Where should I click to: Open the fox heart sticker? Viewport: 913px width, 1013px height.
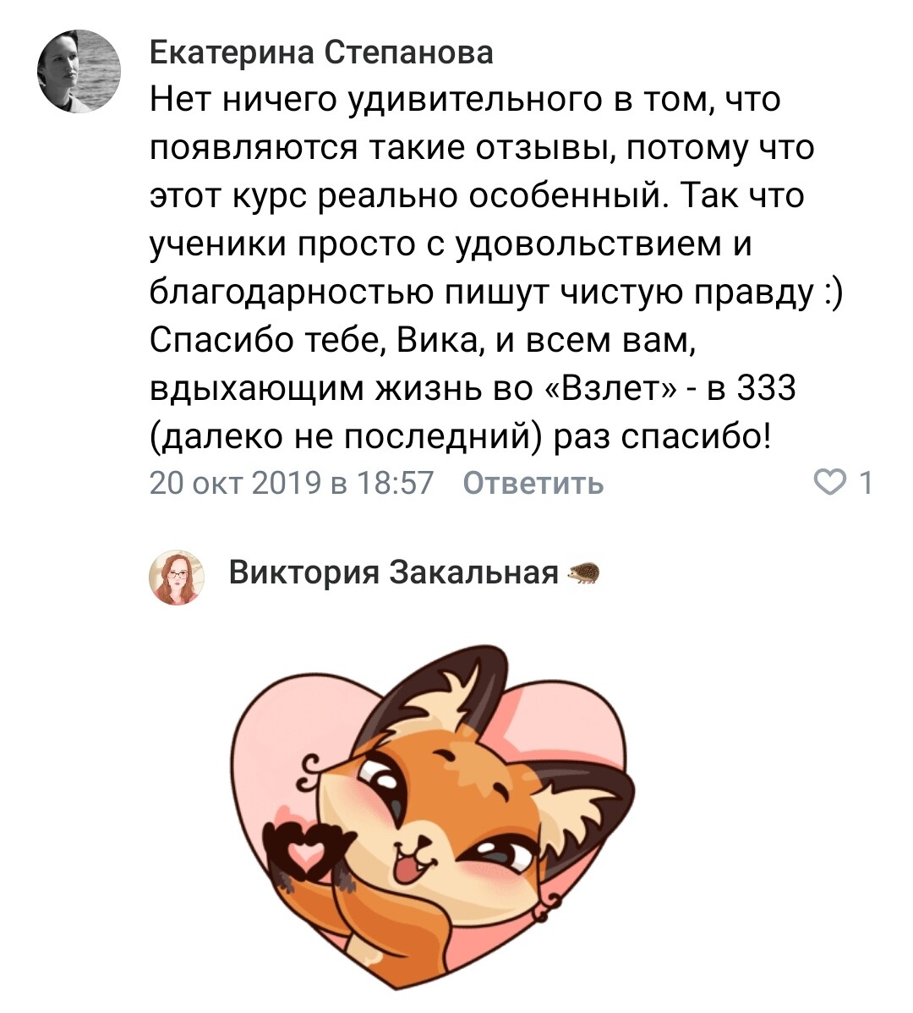click(x=429, y=827)
